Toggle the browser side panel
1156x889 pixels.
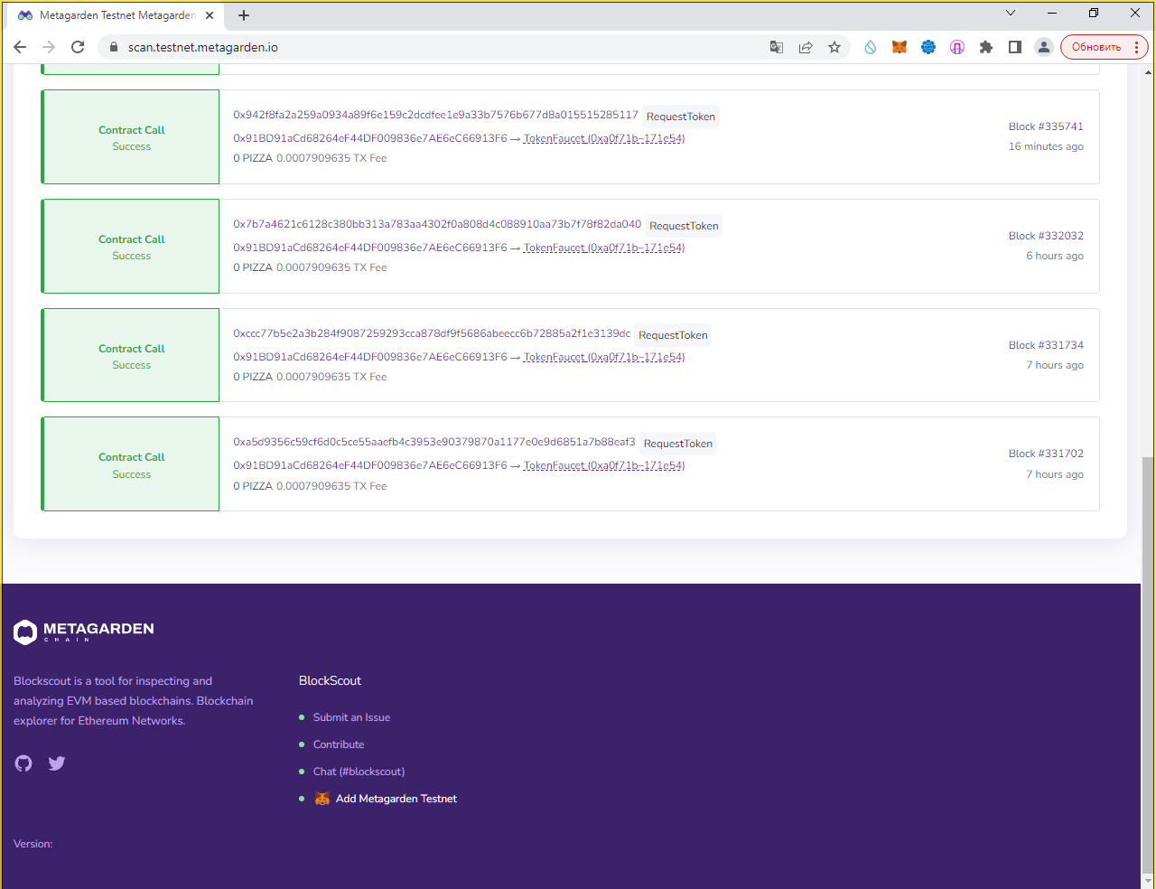[x=1015, y=47]
